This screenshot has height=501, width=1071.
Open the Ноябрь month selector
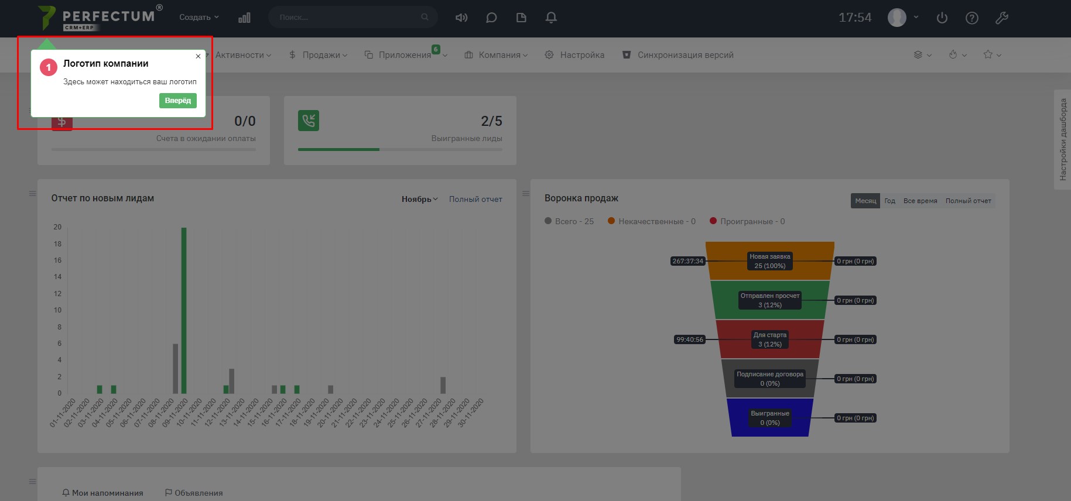419,199
